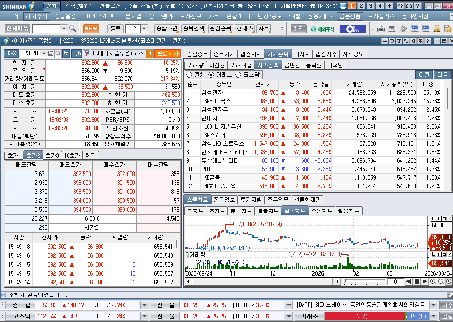The image size is (453, 322).
Task: Expand the stock code 373220 dropdown
Action: pos(43,53)
